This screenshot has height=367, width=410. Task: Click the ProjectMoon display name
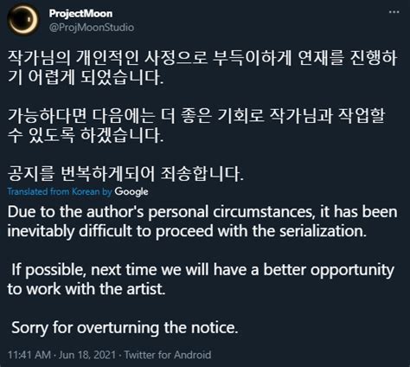[80, 13]
